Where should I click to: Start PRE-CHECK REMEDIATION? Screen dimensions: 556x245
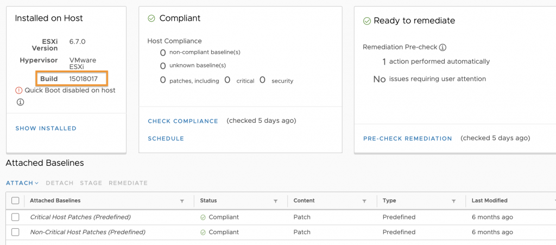pos(408,139)
